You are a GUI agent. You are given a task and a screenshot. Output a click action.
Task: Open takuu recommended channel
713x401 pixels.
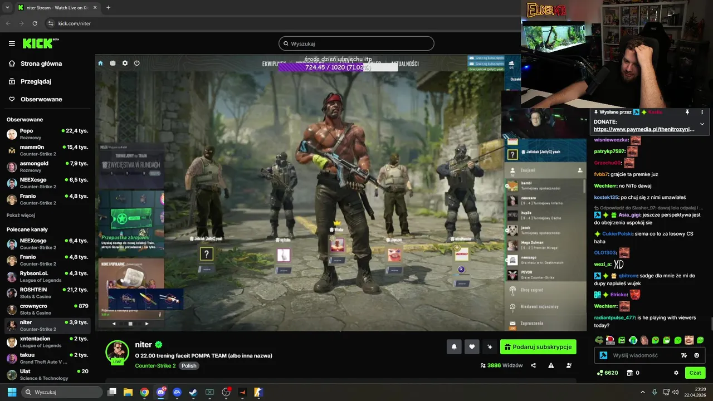pos(47,358)
